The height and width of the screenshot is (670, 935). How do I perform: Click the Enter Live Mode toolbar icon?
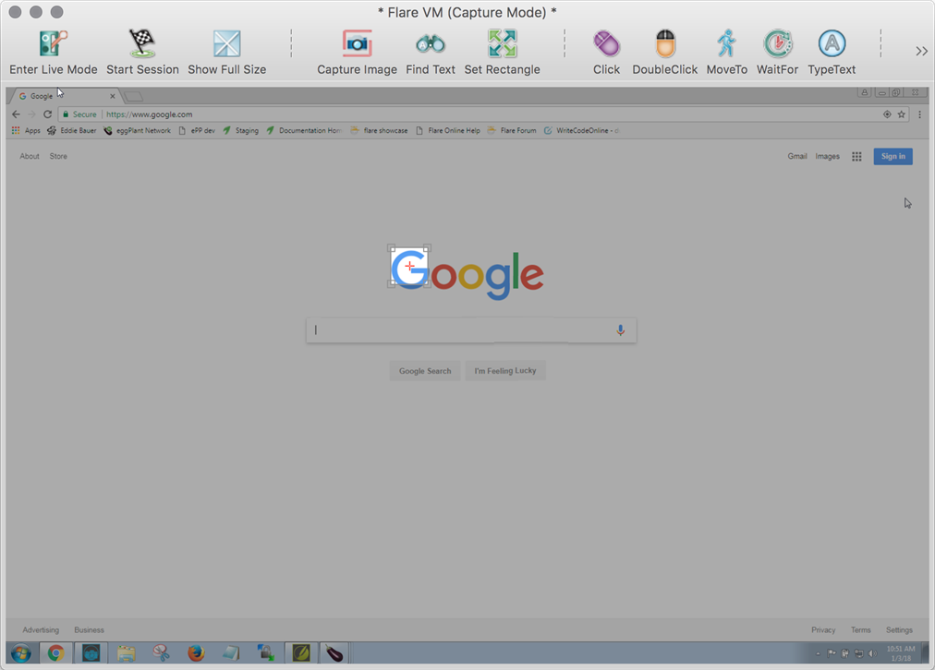(x=53, y=44)
